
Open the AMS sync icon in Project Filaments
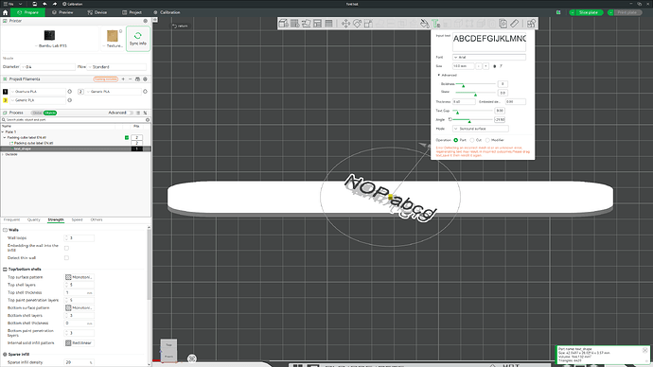click(x=137, y=79)
